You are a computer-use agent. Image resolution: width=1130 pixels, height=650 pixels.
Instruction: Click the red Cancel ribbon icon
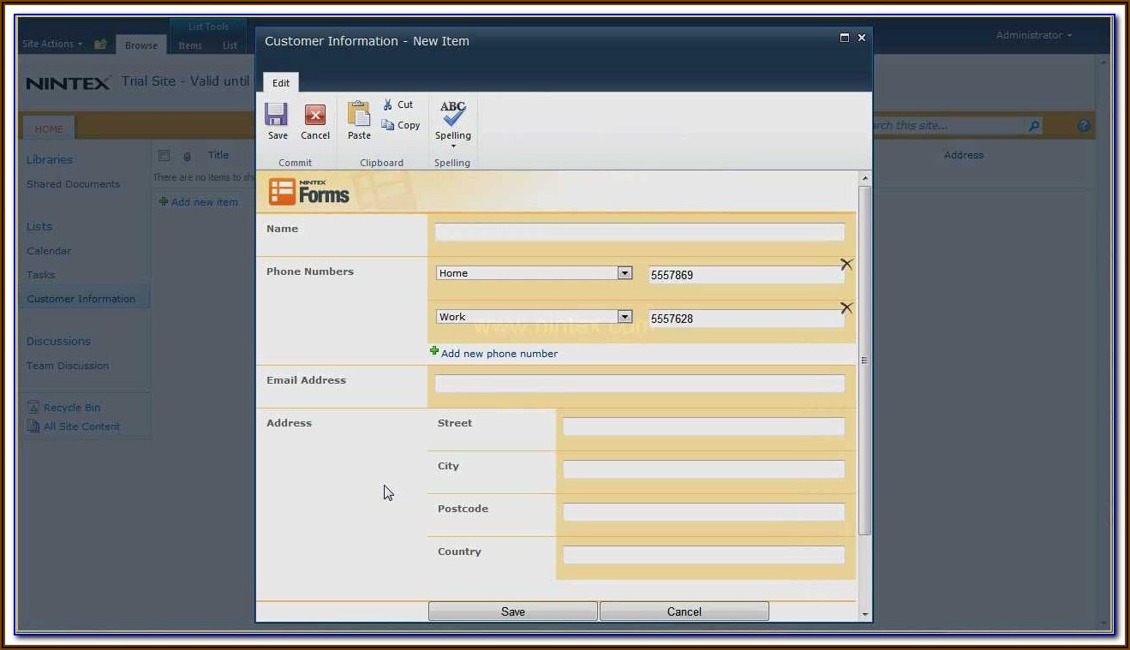[x=315, y=115]
